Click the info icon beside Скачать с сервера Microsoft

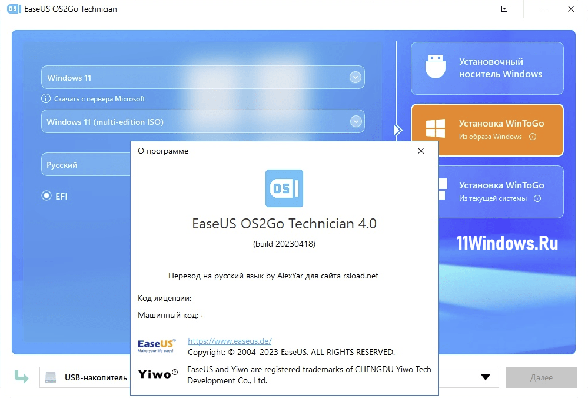pyautogui.click(x=45, y=99)
